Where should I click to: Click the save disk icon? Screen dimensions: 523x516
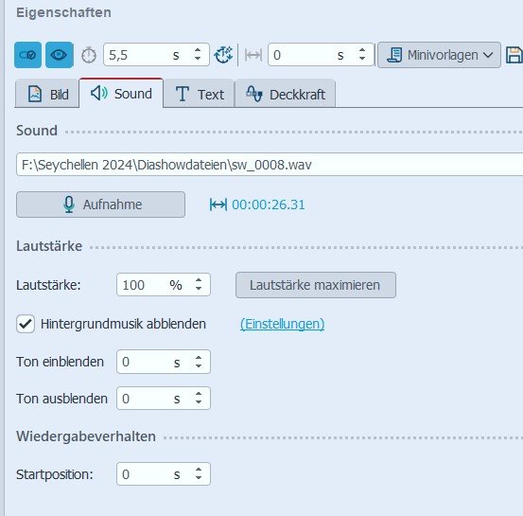[514, 55]
